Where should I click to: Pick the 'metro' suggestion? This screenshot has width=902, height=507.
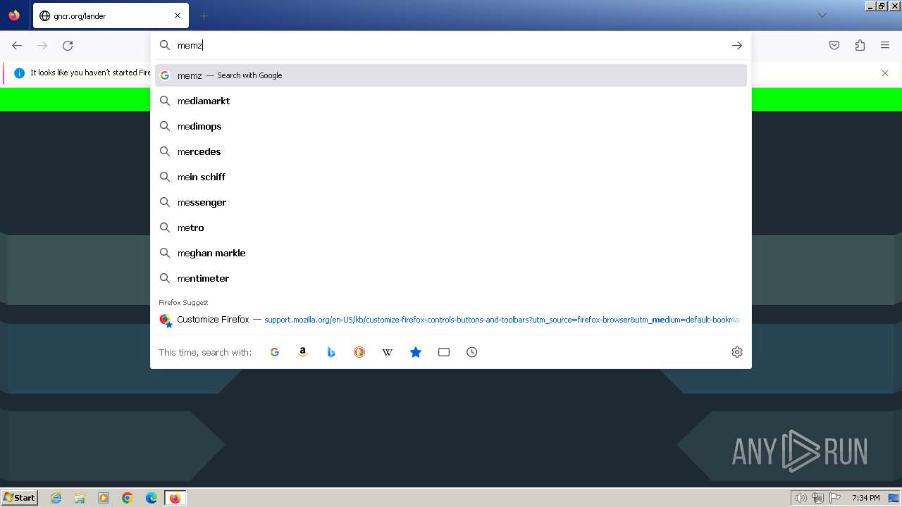click(451, 227)
